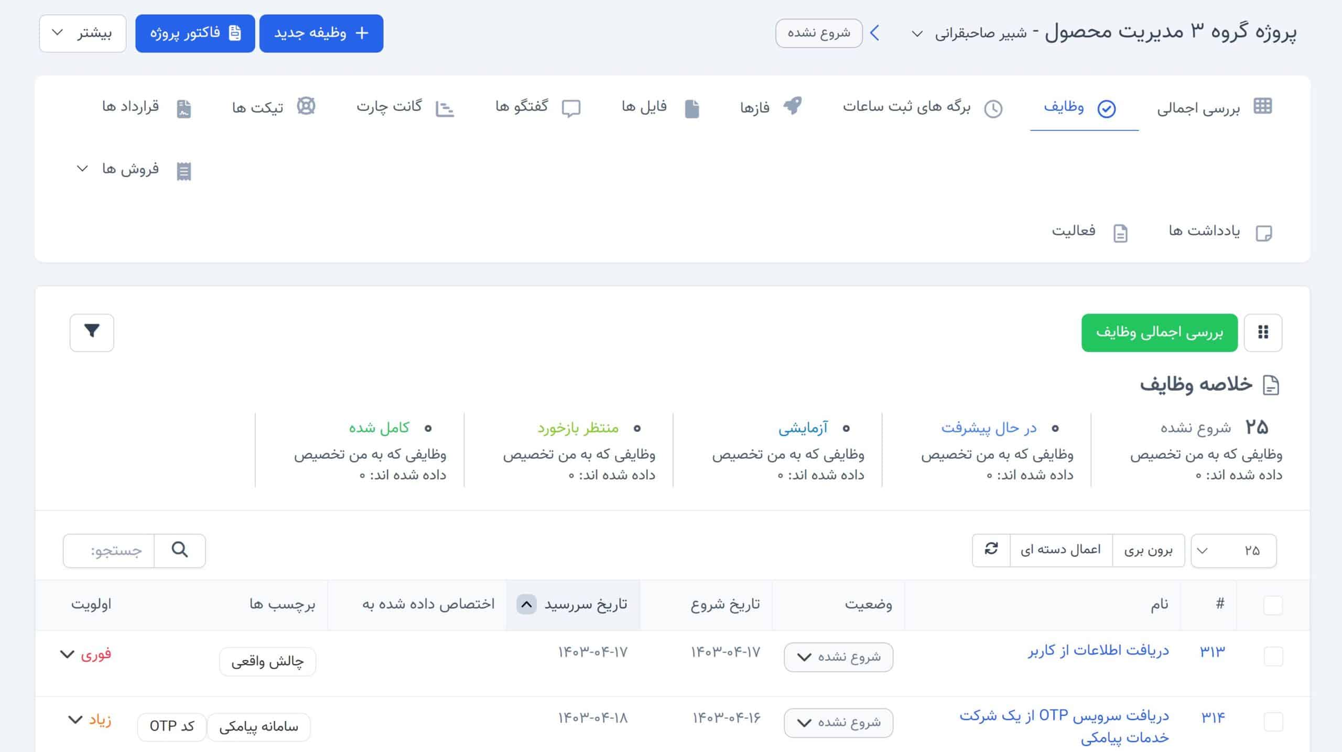
Task: Click the وظیفه جدید button
Action: click(x=321, y=33)
